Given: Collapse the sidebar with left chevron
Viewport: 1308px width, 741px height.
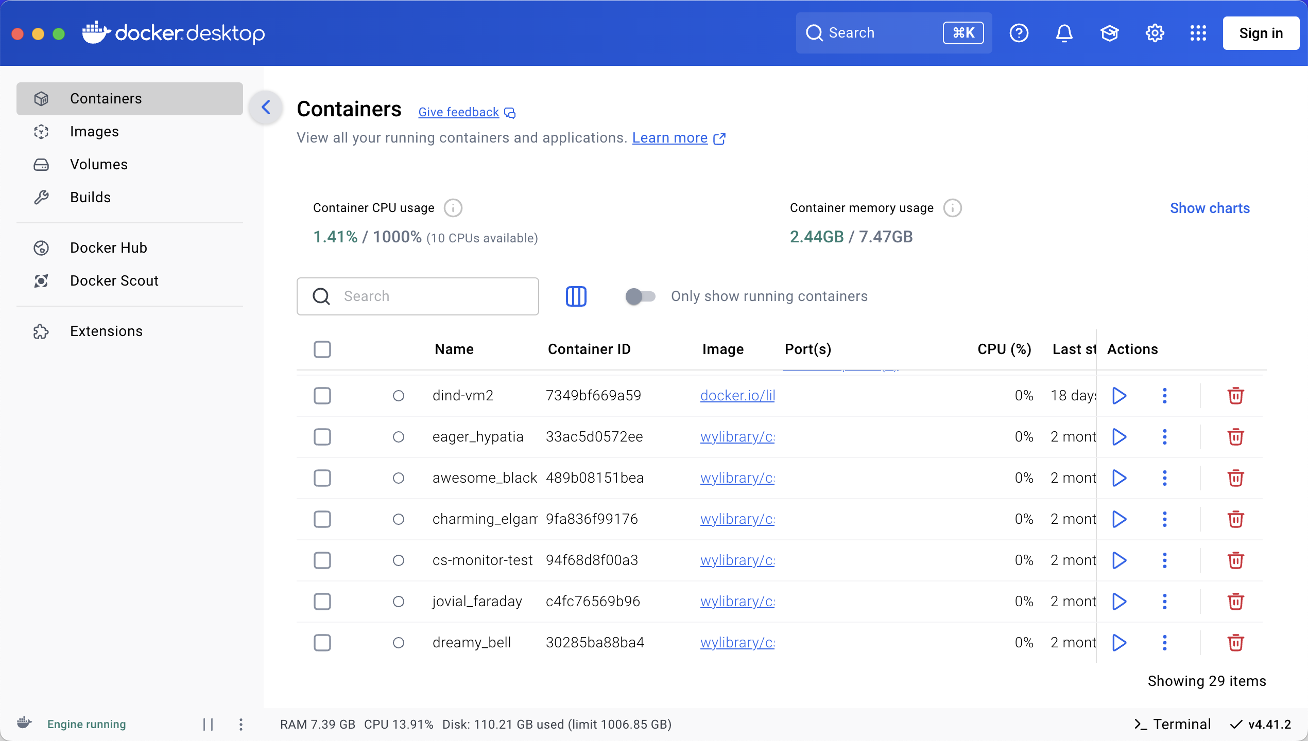Looking at the screenshot, I should (266, 108).
